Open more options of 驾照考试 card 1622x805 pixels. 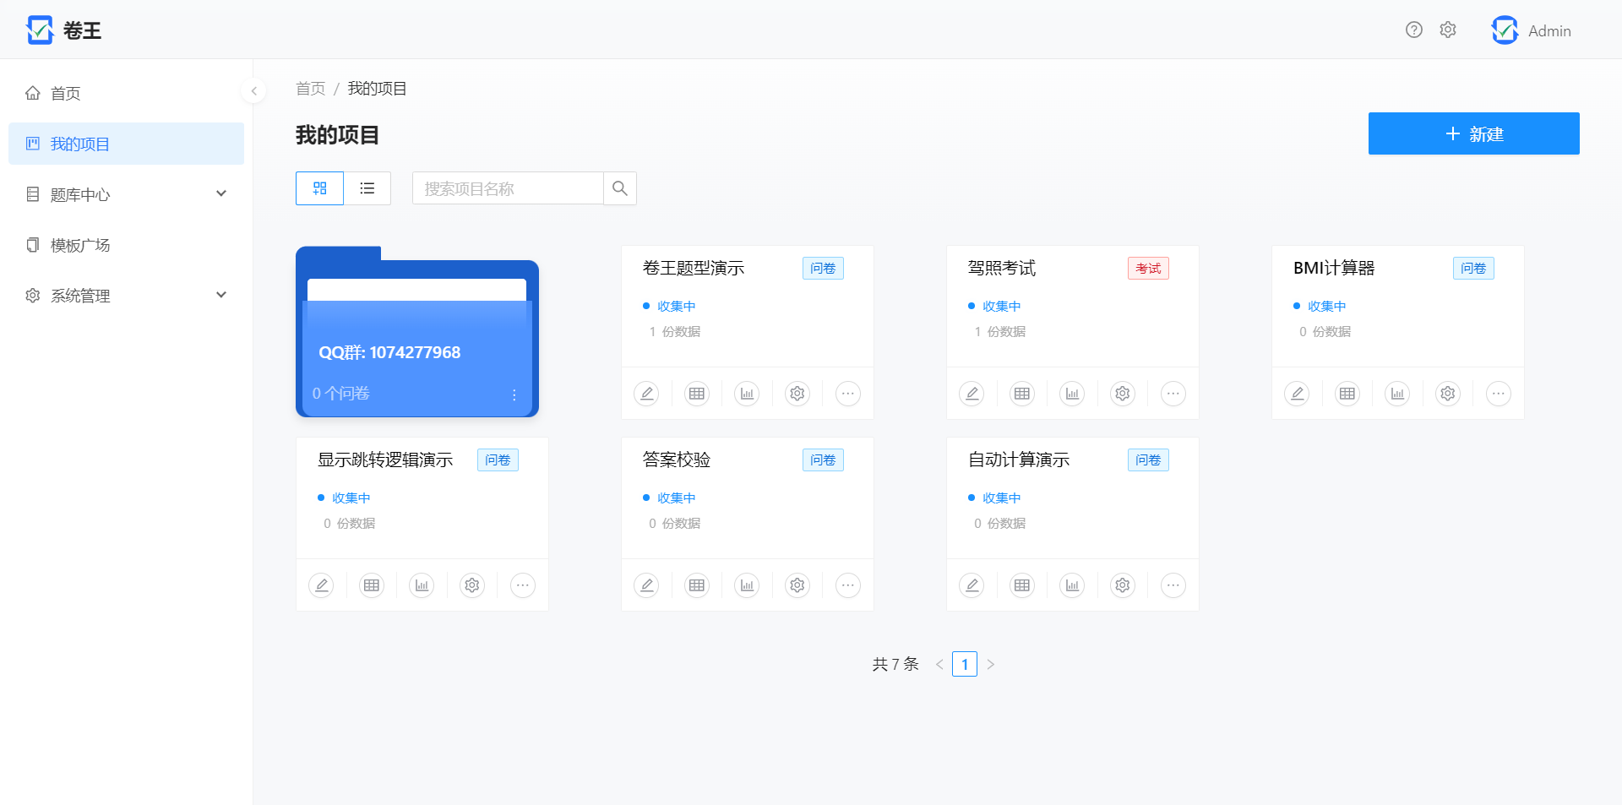click(x=1173, y=394)
